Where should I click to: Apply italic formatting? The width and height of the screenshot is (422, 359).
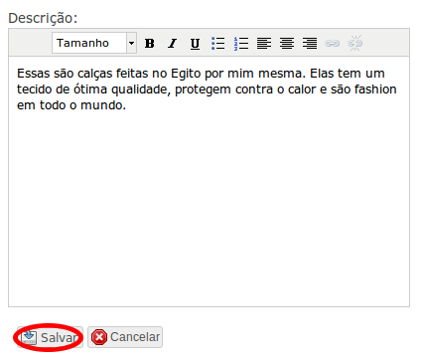point(172,43)
